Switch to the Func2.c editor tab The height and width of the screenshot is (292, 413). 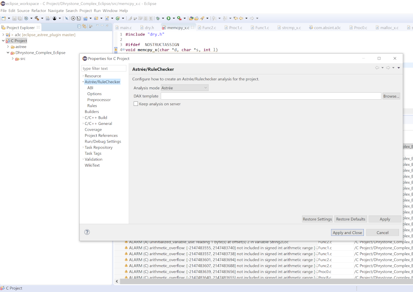(207, 27)
